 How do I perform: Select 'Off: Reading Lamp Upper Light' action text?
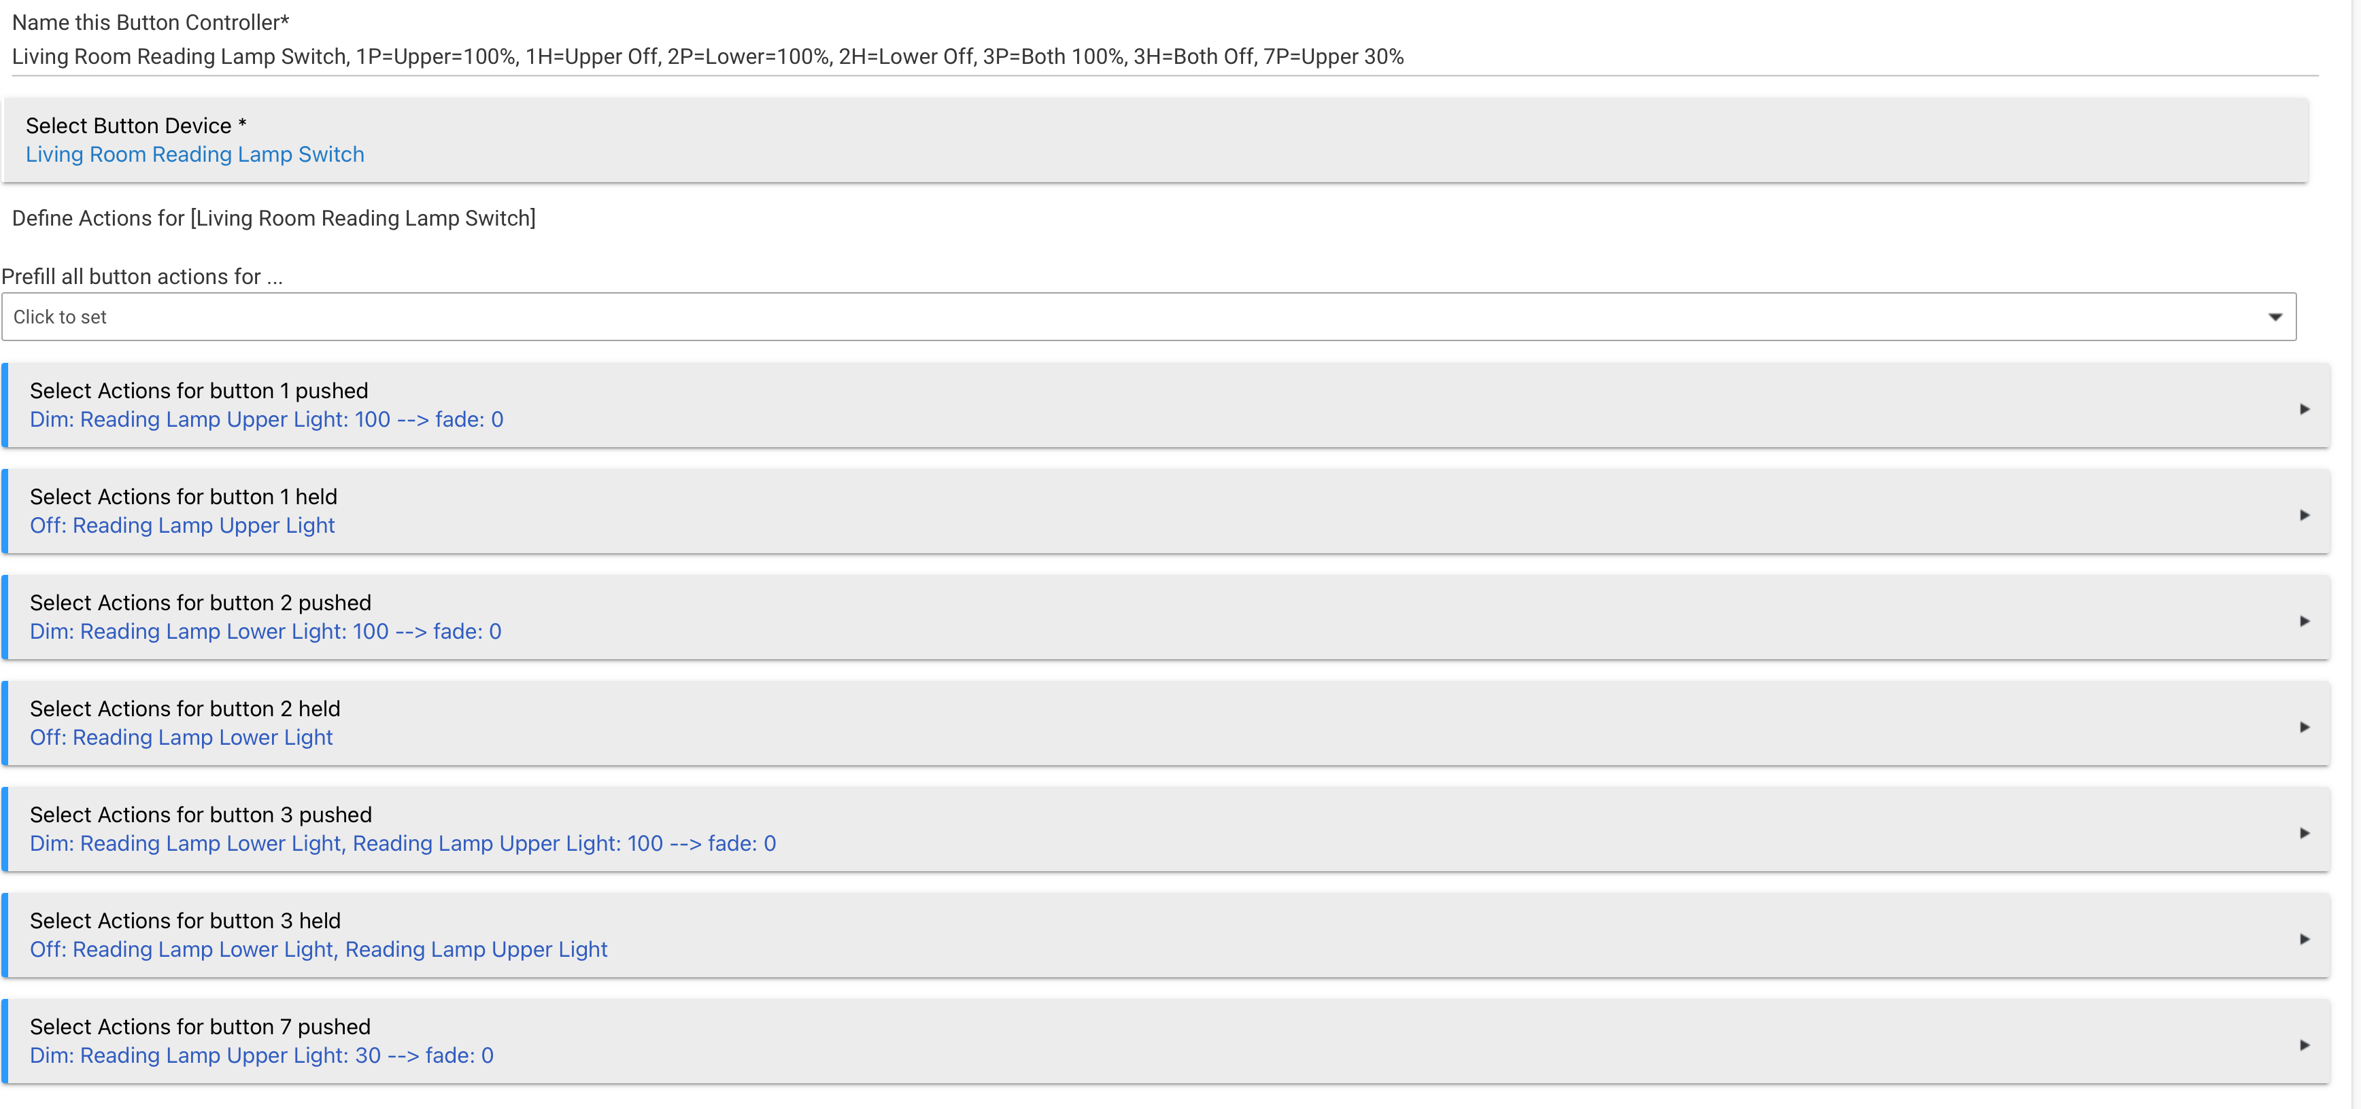coord(182,526)
